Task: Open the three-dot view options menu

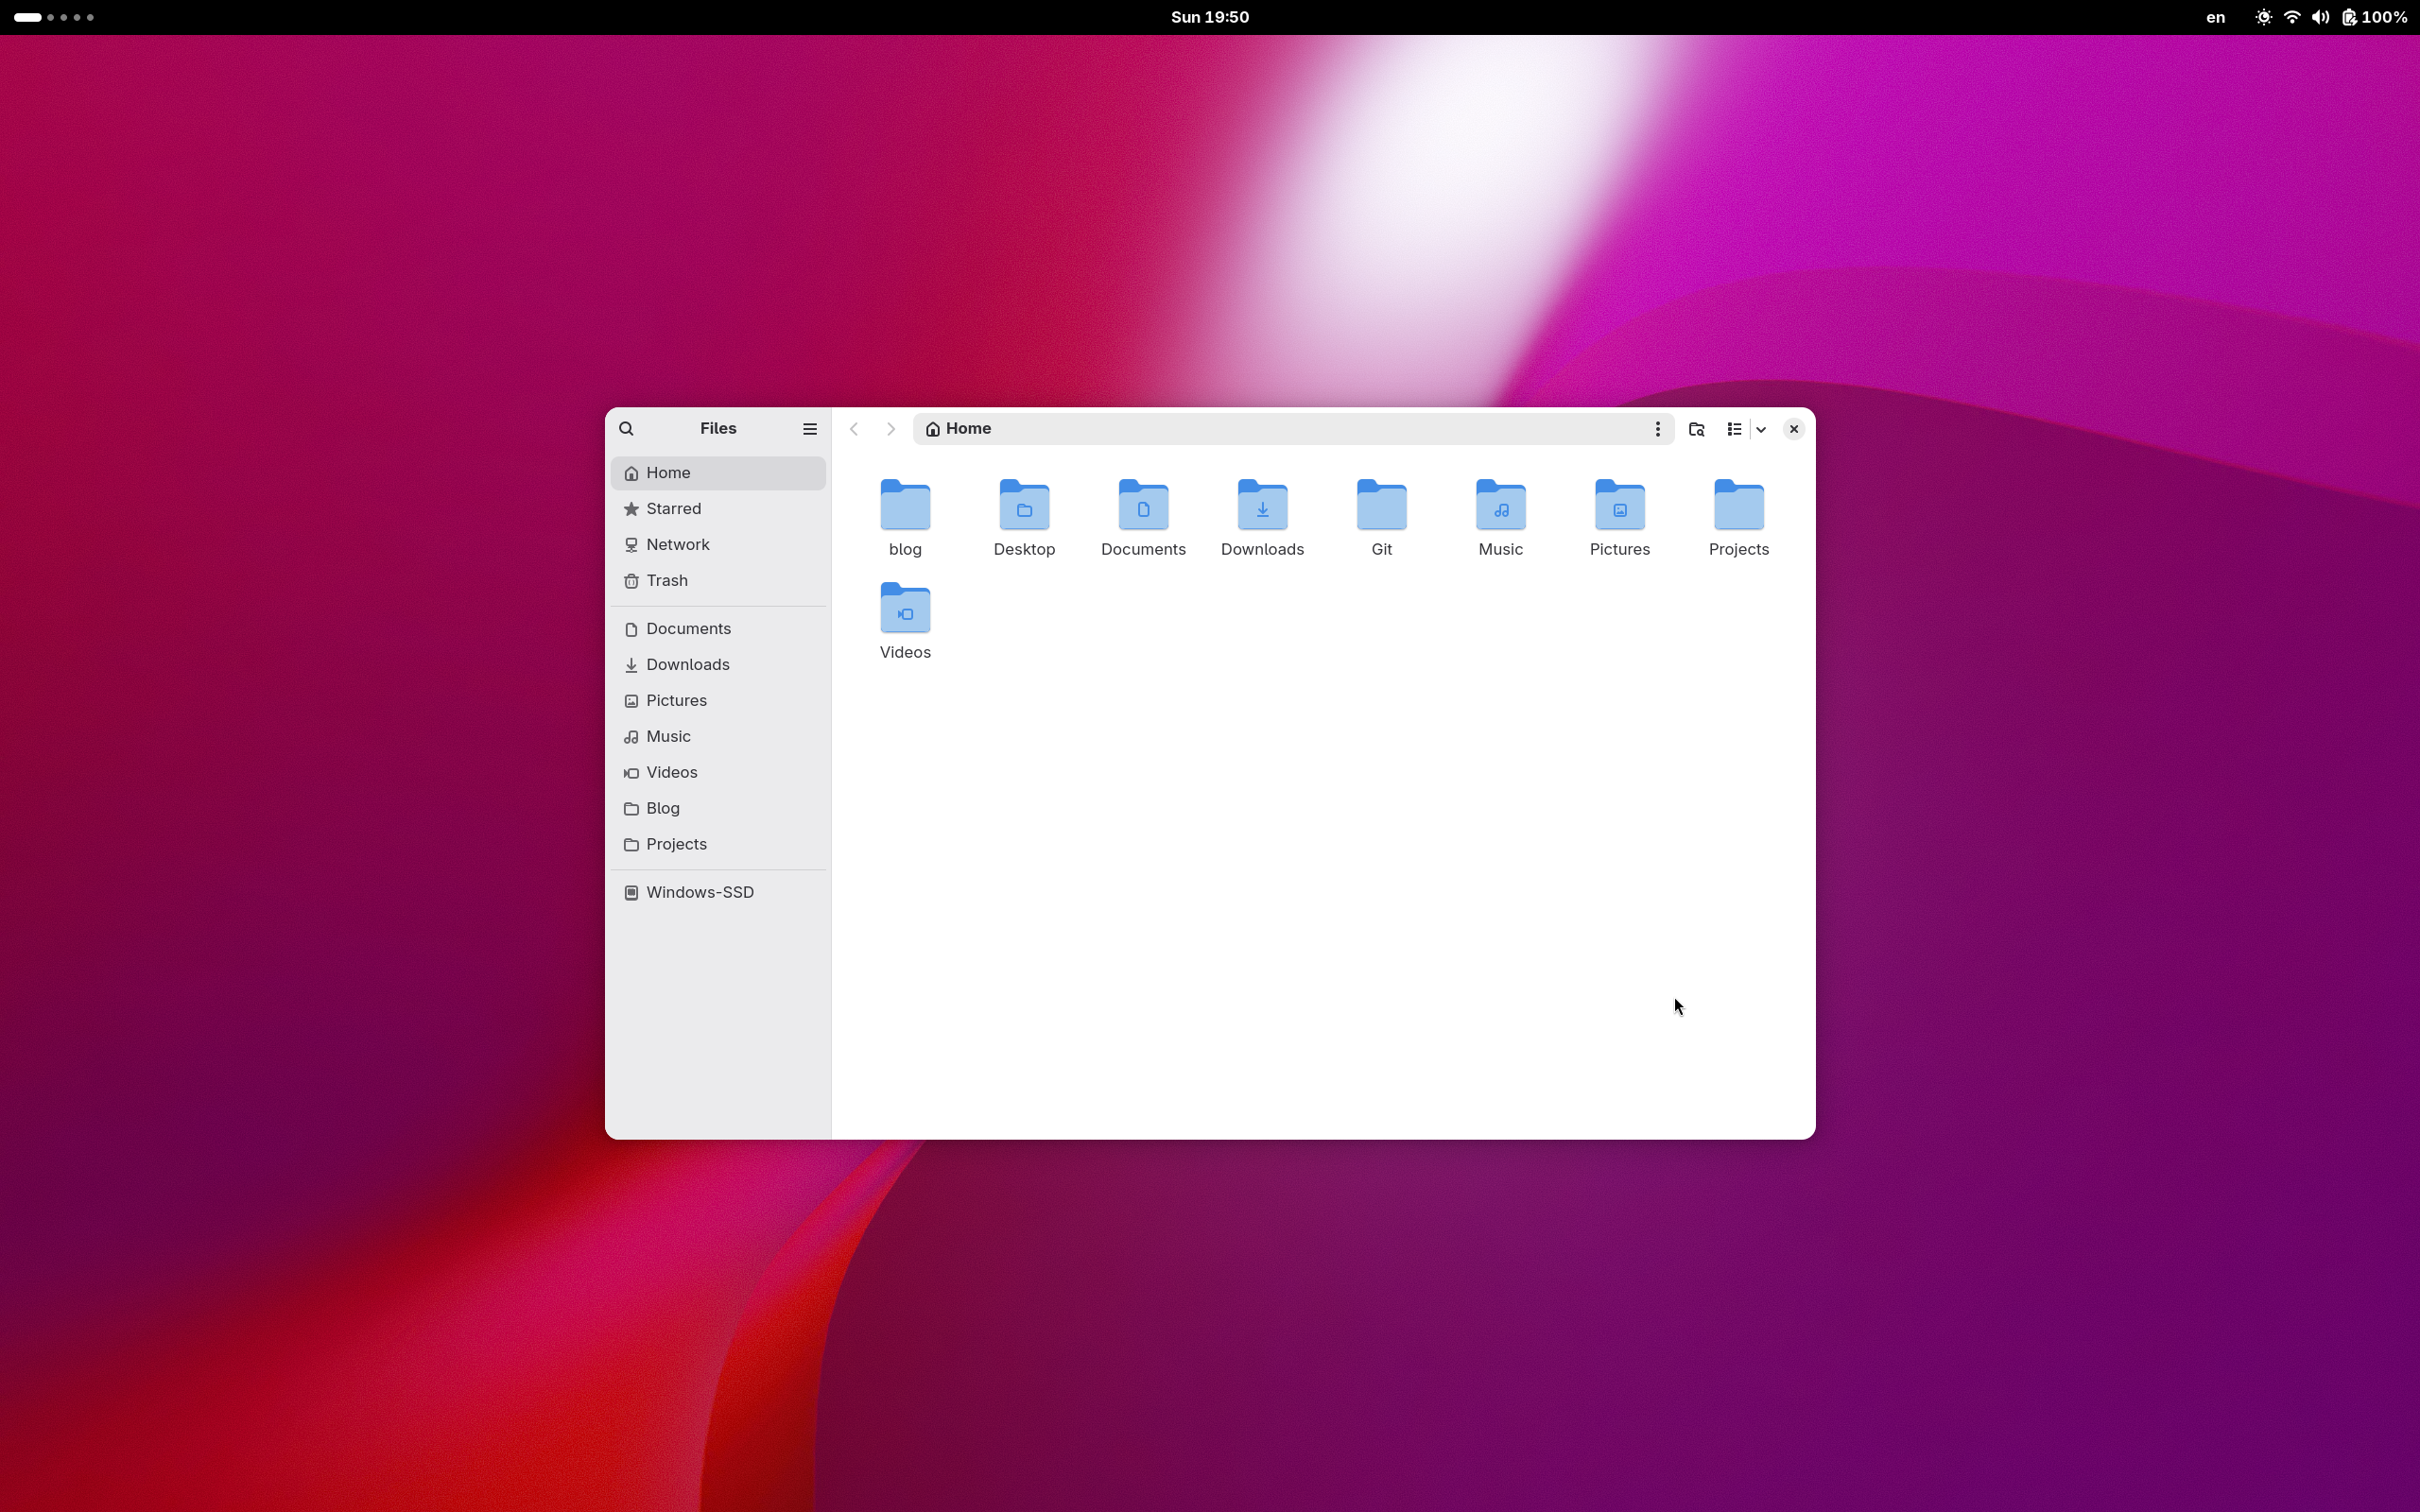Action: [1657, 428]
